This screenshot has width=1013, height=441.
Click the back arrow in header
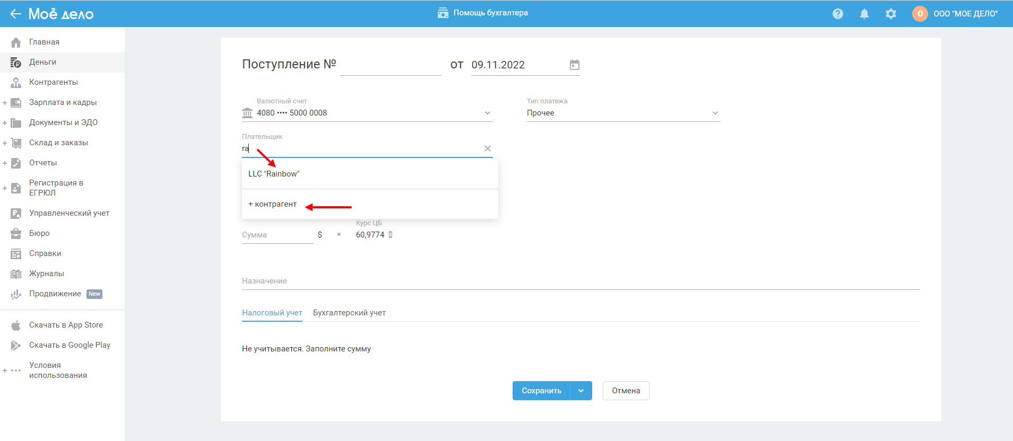point(15,14)
